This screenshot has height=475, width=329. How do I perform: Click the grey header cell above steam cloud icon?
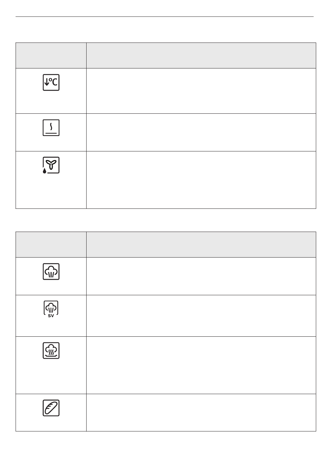point(51,244)
